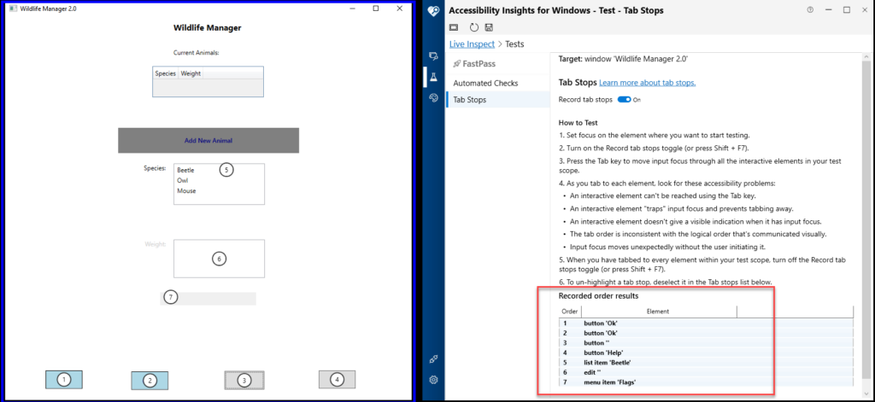Select result row 6 edit ''
875x402 pixels.
(706, 372)
